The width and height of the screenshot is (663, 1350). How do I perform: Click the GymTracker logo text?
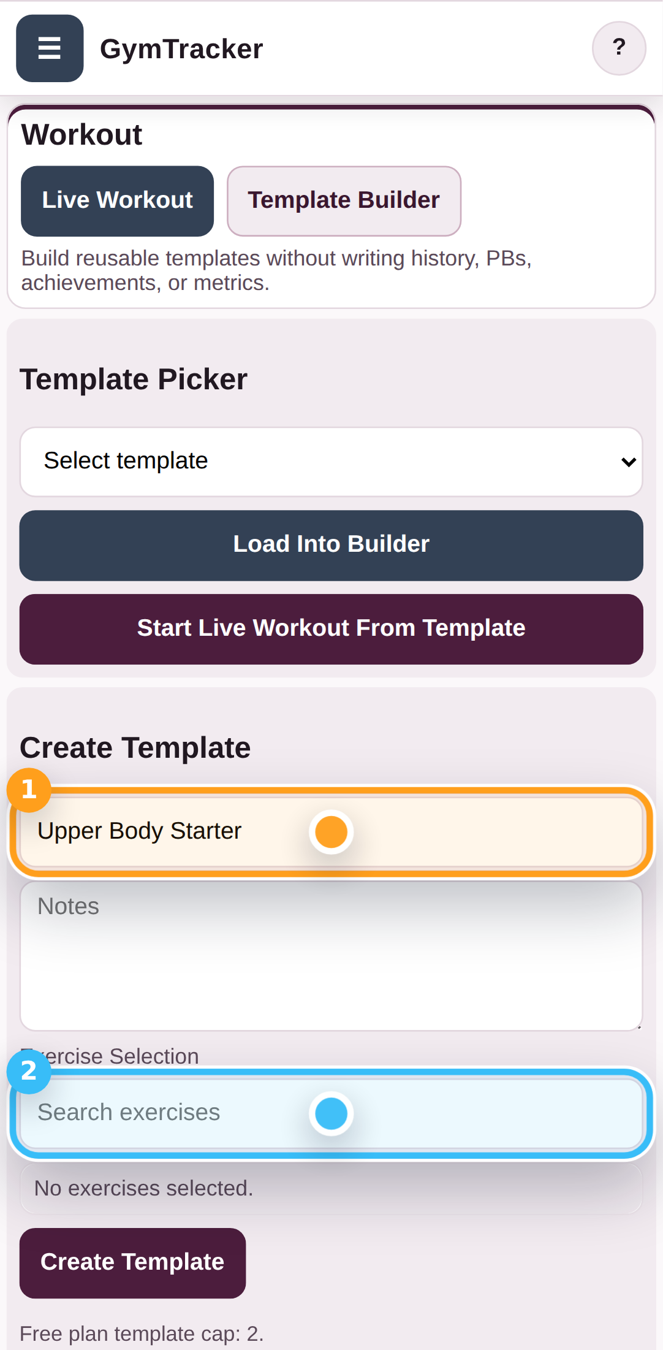181,48
